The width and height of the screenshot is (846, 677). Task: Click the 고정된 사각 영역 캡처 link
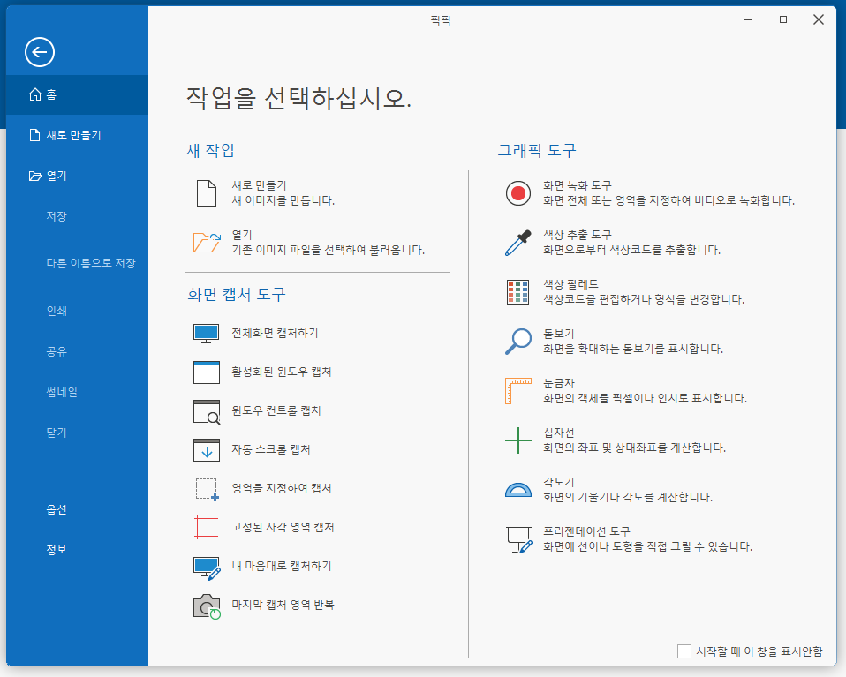[x=283, y=527]
